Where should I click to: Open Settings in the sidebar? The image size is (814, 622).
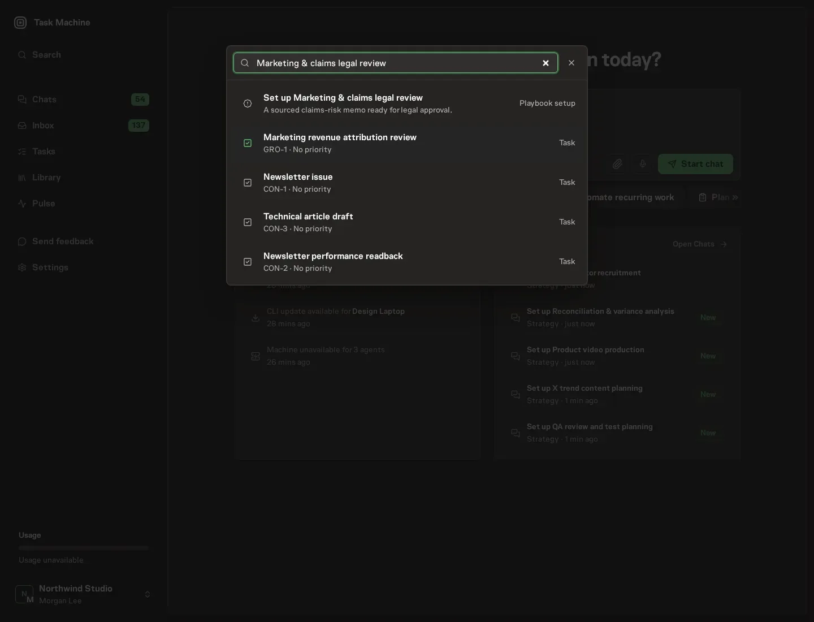point(83,267)
